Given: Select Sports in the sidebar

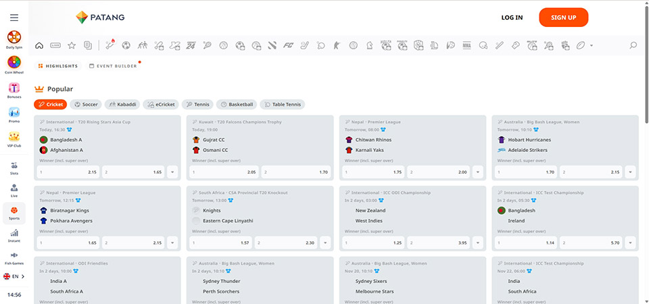Looking at the screenshot, I should 14,213.
